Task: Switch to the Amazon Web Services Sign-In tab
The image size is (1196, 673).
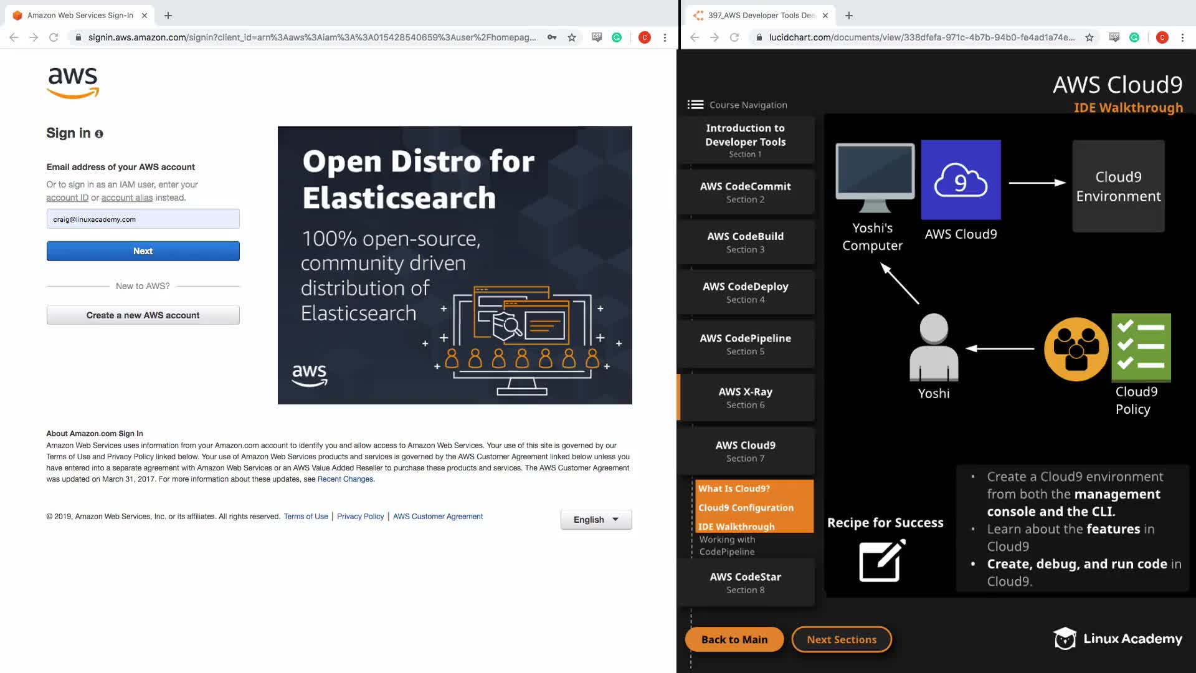Action: coord(80,15)
